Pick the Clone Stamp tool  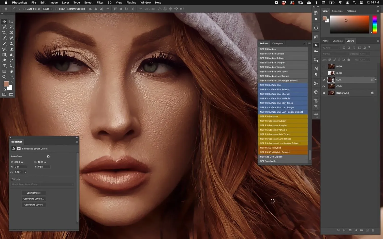point(11,44)
